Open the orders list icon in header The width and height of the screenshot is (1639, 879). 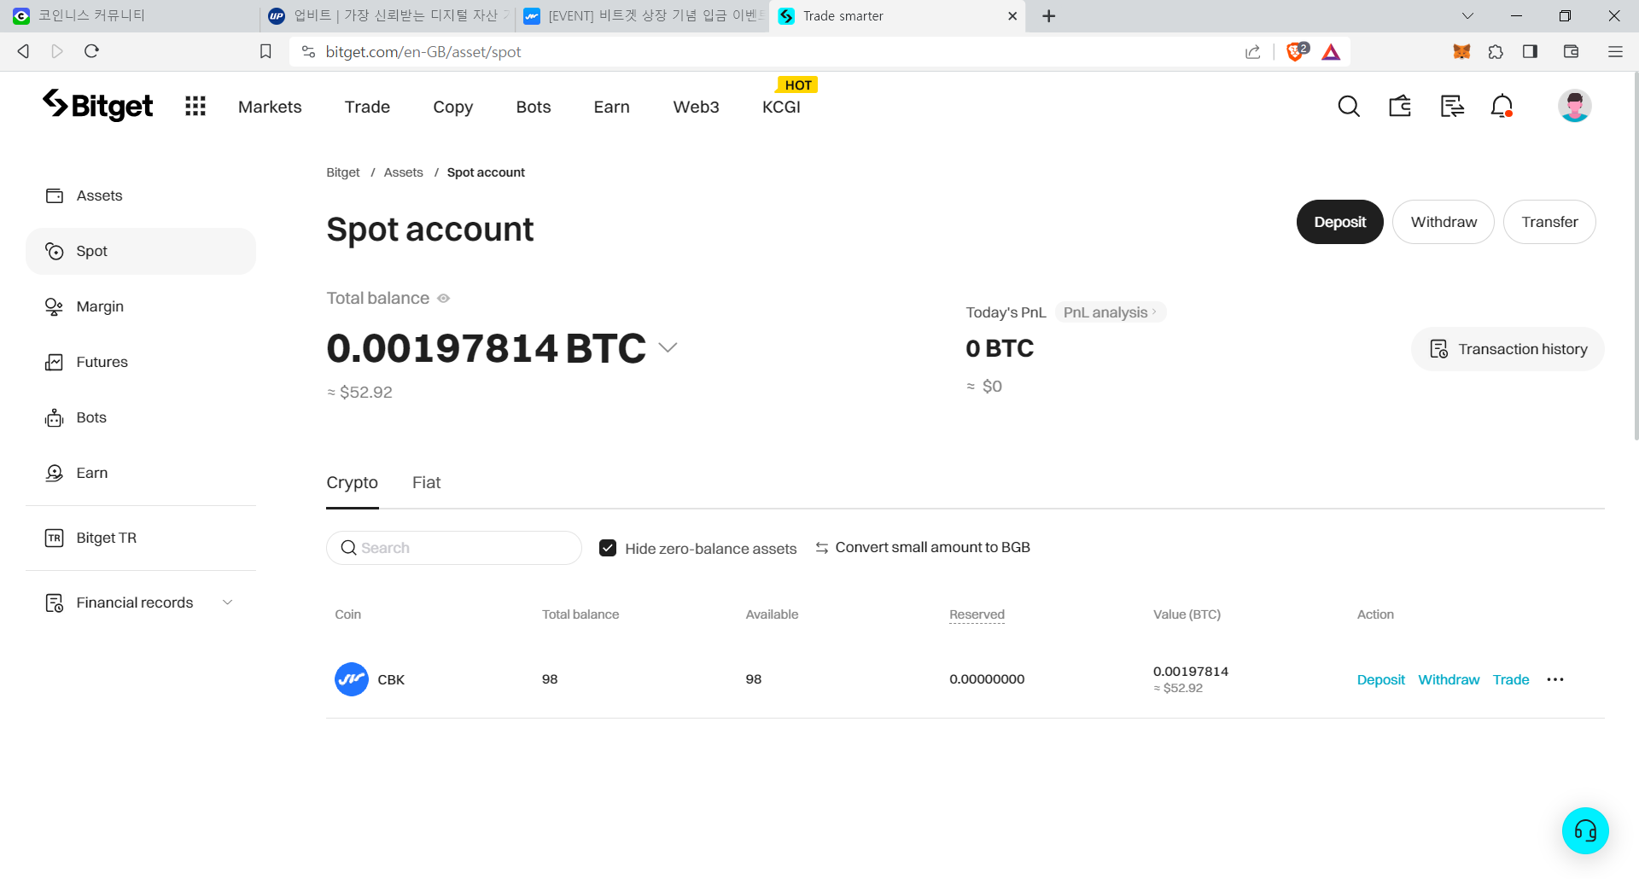click(1451, 107)
